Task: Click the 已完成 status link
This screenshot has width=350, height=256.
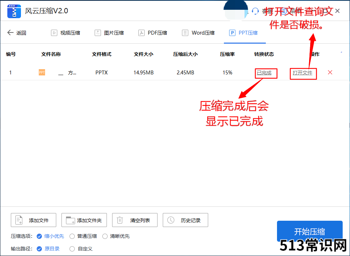Action: tap(264, 73)
